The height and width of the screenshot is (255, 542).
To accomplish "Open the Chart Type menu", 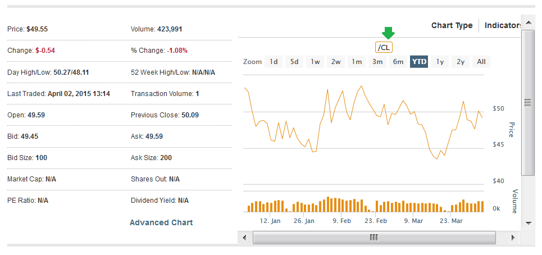I will (x=452, y=25).
